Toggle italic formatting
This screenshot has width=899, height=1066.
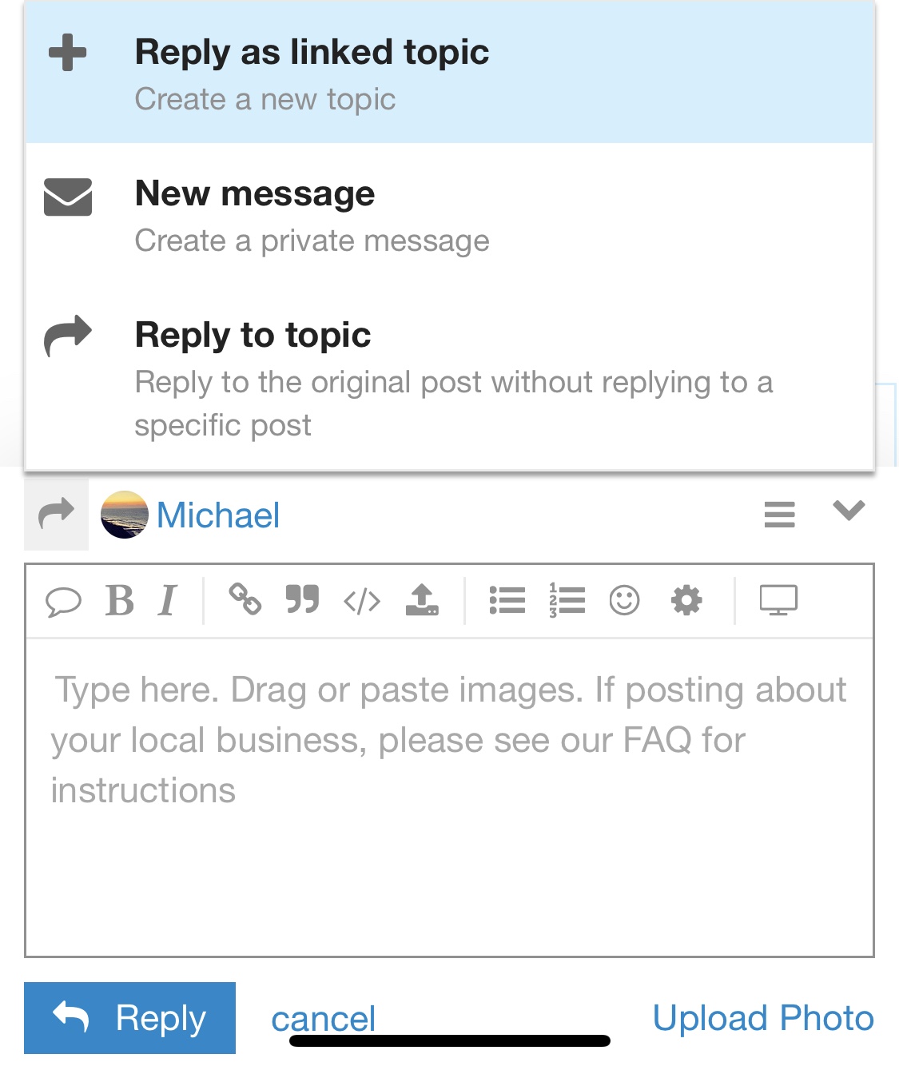coord(167,601)
